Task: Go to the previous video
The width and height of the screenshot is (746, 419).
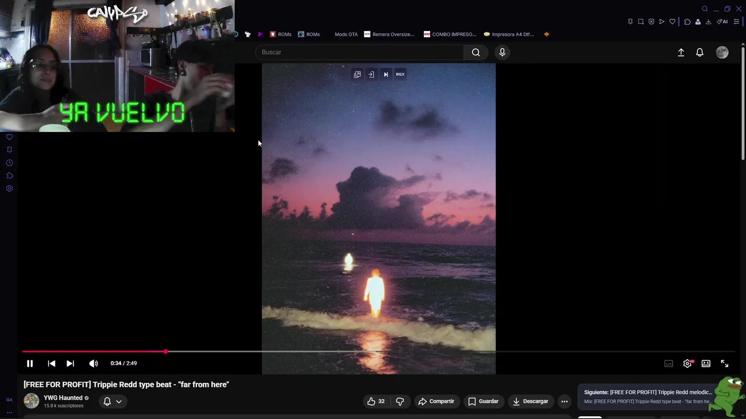Action: pos(51,363)
